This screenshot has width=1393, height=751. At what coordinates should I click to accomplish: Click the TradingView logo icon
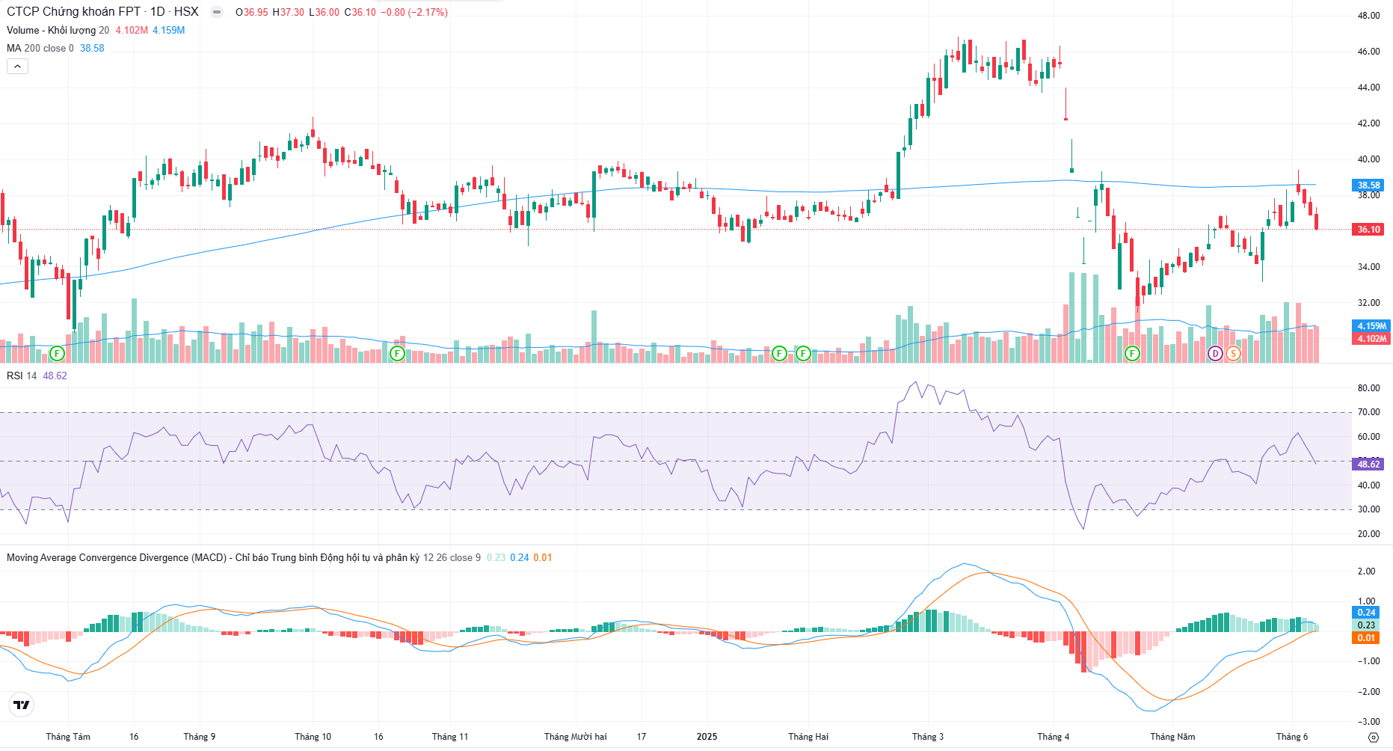click(22, 705)
